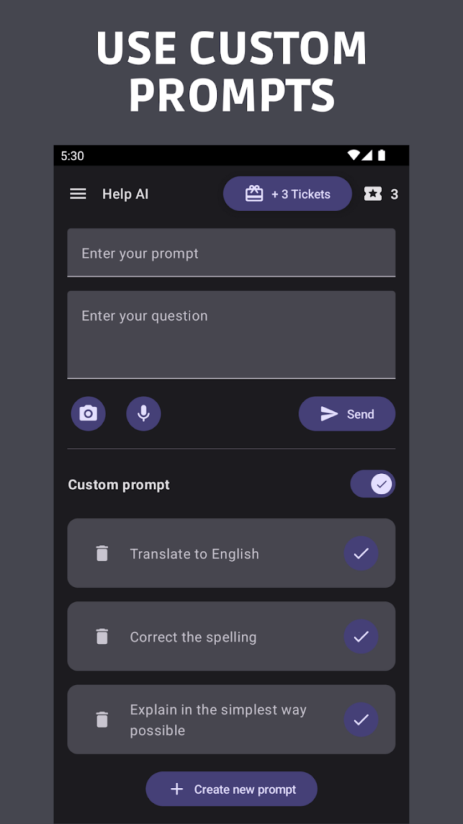Deselect the "Translate to English" checkmark
This screenshot has height=824, width=463.
(361, 553)
